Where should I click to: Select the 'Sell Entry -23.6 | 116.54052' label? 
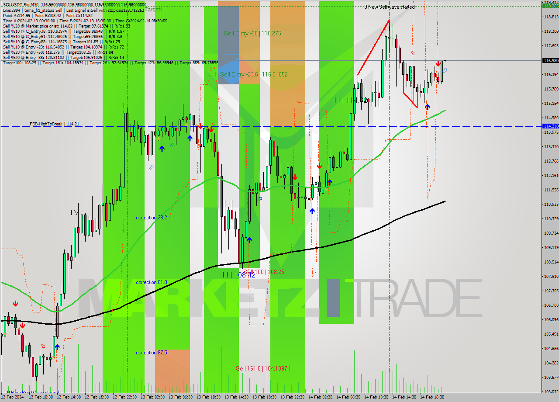coord(254,74)
